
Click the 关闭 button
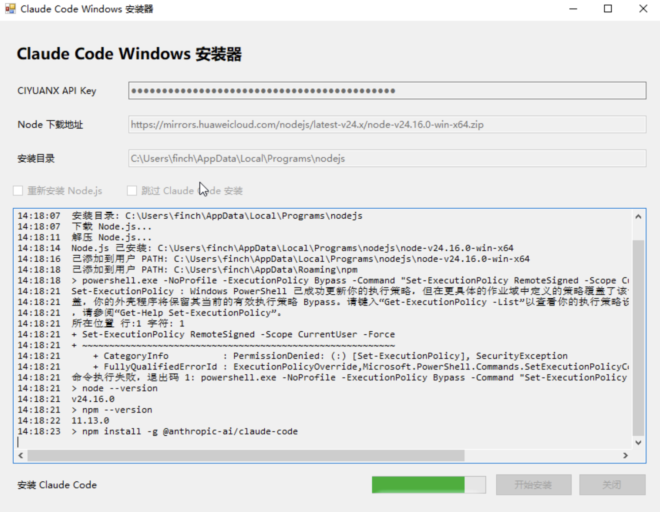click(x=612, y=485)
